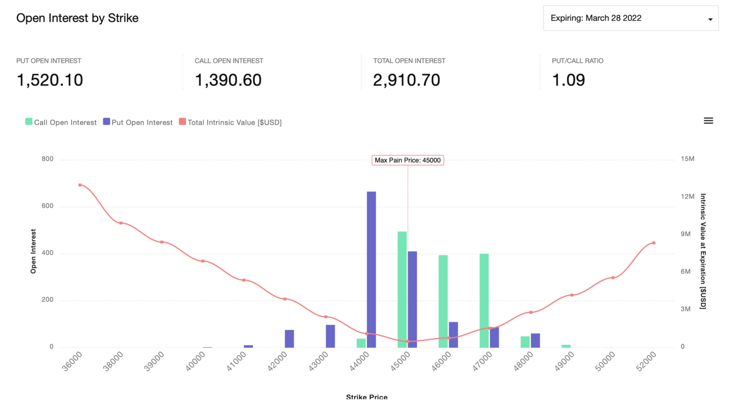Click the 52000 strike axis label
This screenshot has width=737, height=404.
[x=646, y=362]
